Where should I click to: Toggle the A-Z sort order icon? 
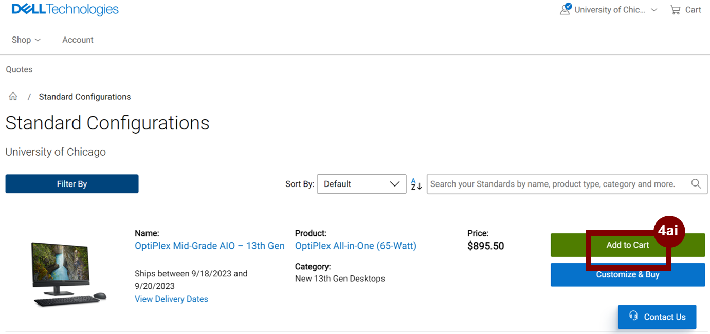416,184
